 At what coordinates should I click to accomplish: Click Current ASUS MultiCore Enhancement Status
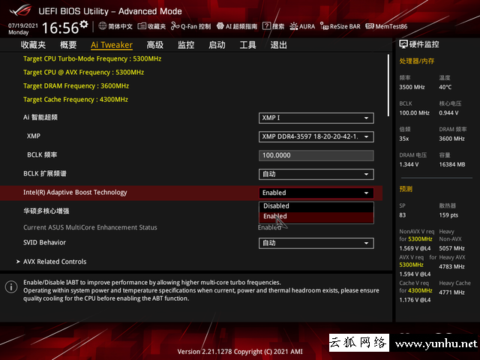[90, 227]
